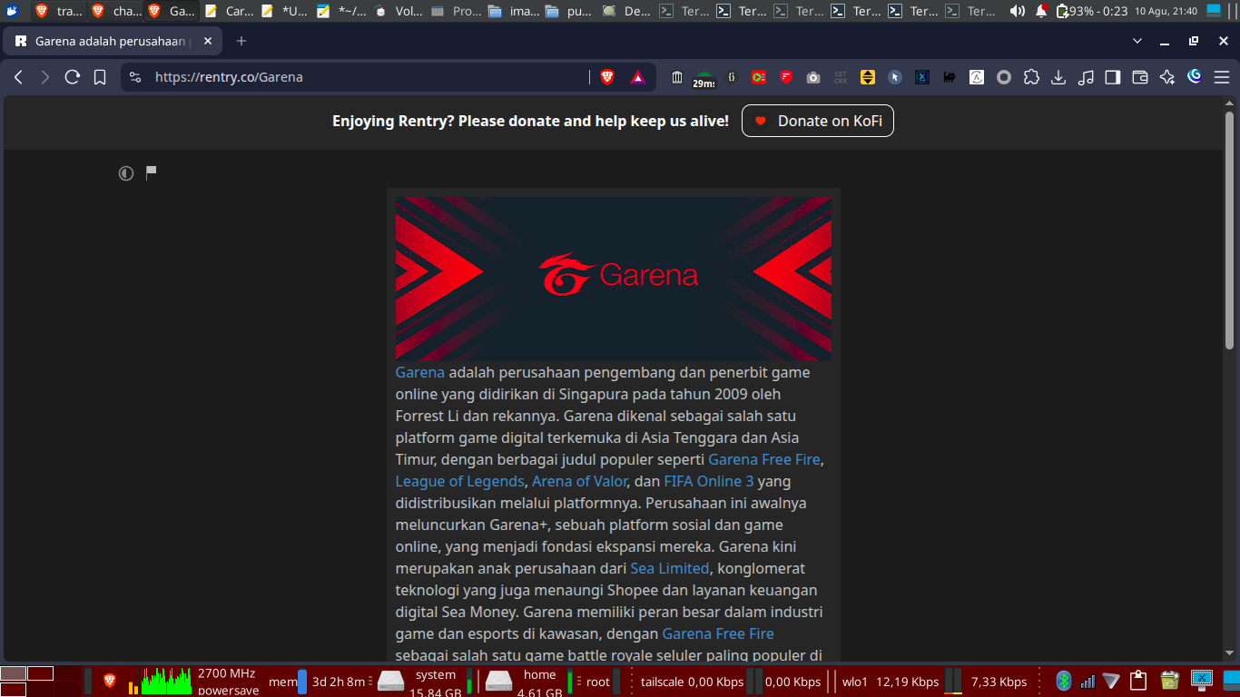This screenshot has width=1240, height=697.
Task: Click the blue cursor pointer extension icon
Action: coord(895,77)
